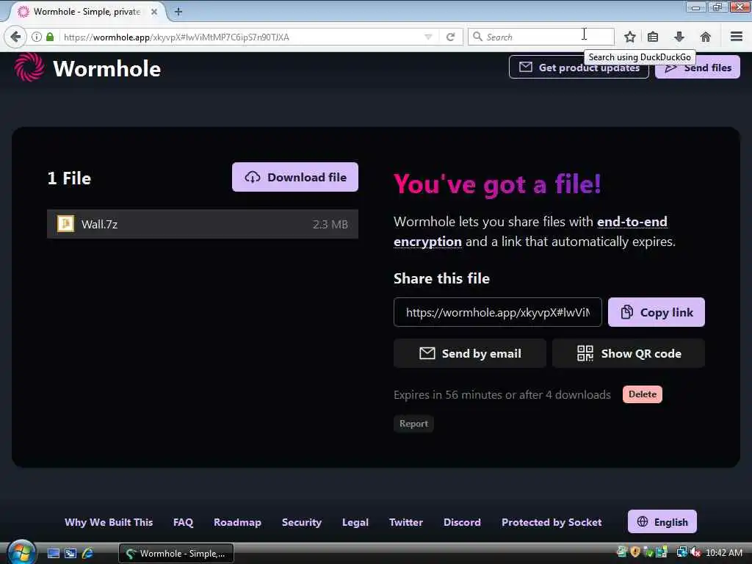This screenshot has height=564, width=752.
Task: Open site information icon in address bar
Action: point(37,37)
